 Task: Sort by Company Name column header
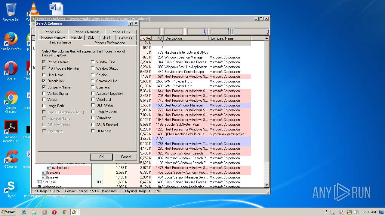(230, 38)
